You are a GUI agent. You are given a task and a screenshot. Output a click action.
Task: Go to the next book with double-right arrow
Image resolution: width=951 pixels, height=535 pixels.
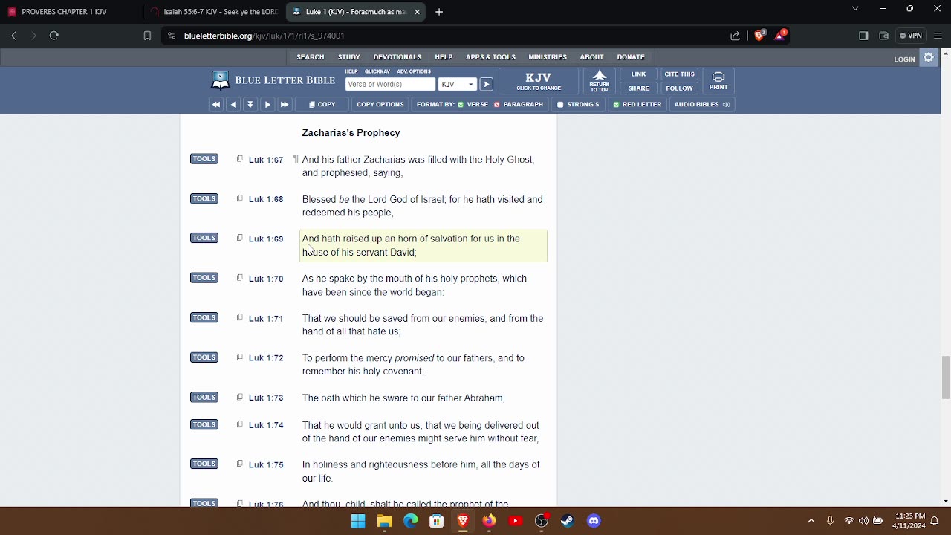click(285, 105)
